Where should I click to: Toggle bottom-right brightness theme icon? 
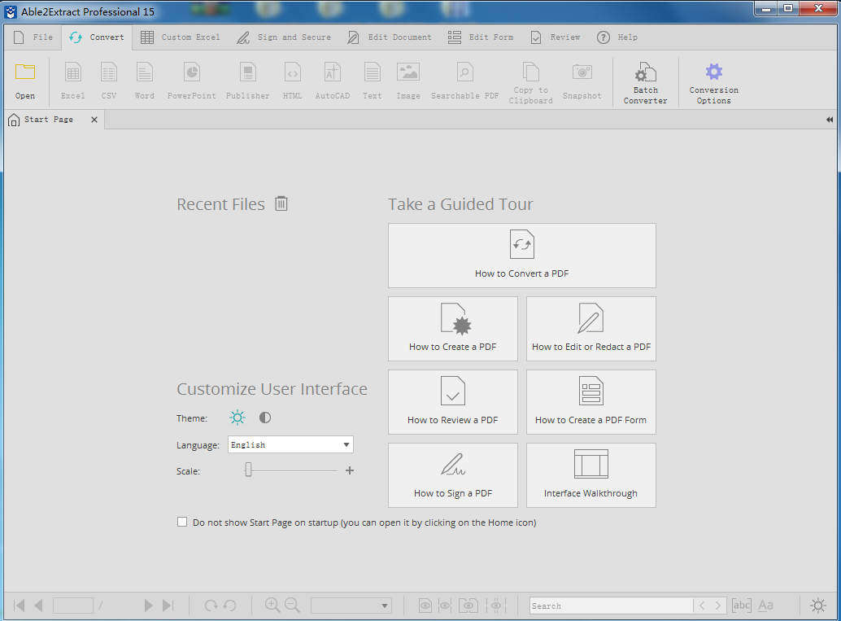point(818,606)
